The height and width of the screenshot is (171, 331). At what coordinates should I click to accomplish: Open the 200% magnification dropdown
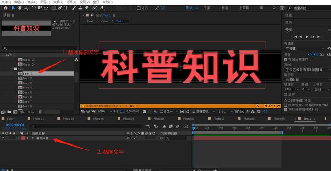105,111
